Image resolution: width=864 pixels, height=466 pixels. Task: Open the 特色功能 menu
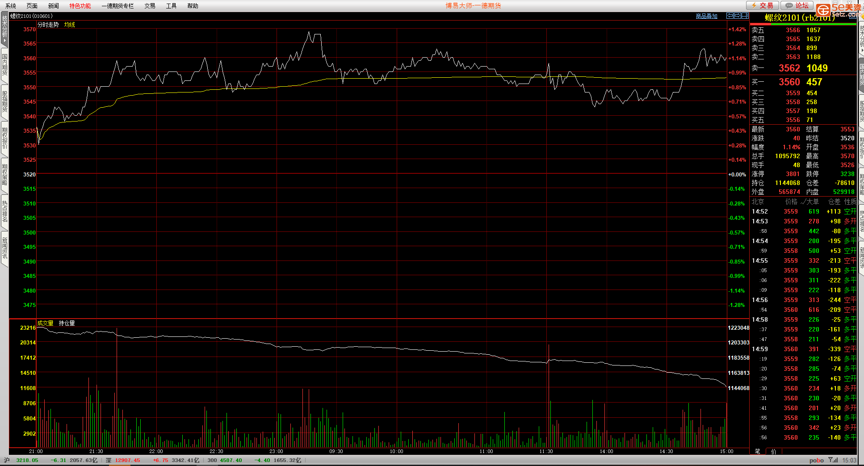click(x=80, y=6)
